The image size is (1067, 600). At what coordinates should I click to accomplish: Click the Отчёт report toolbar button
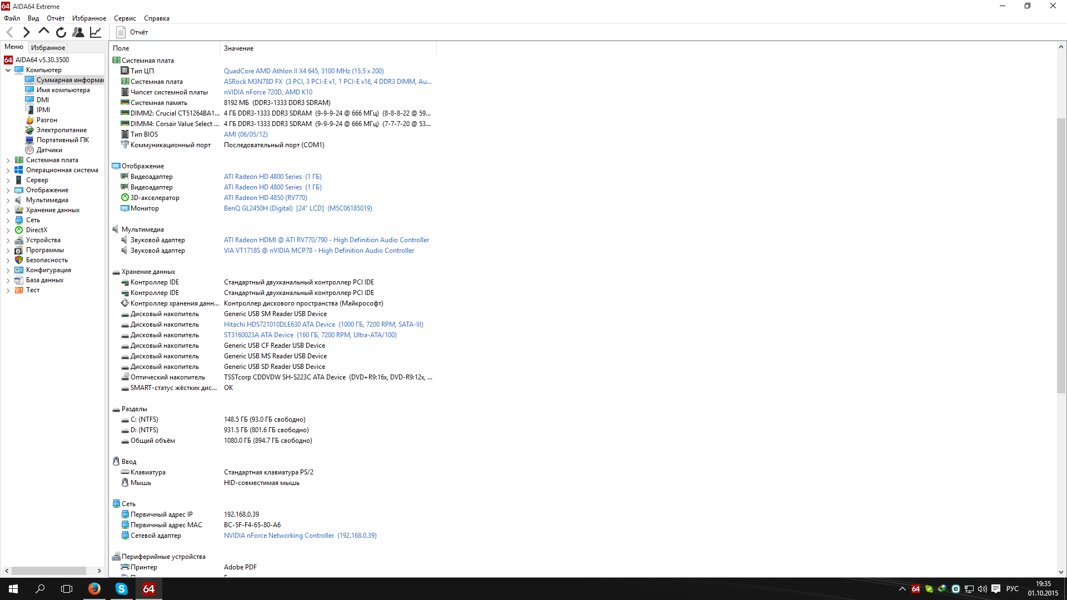click(x=132, y=32)
